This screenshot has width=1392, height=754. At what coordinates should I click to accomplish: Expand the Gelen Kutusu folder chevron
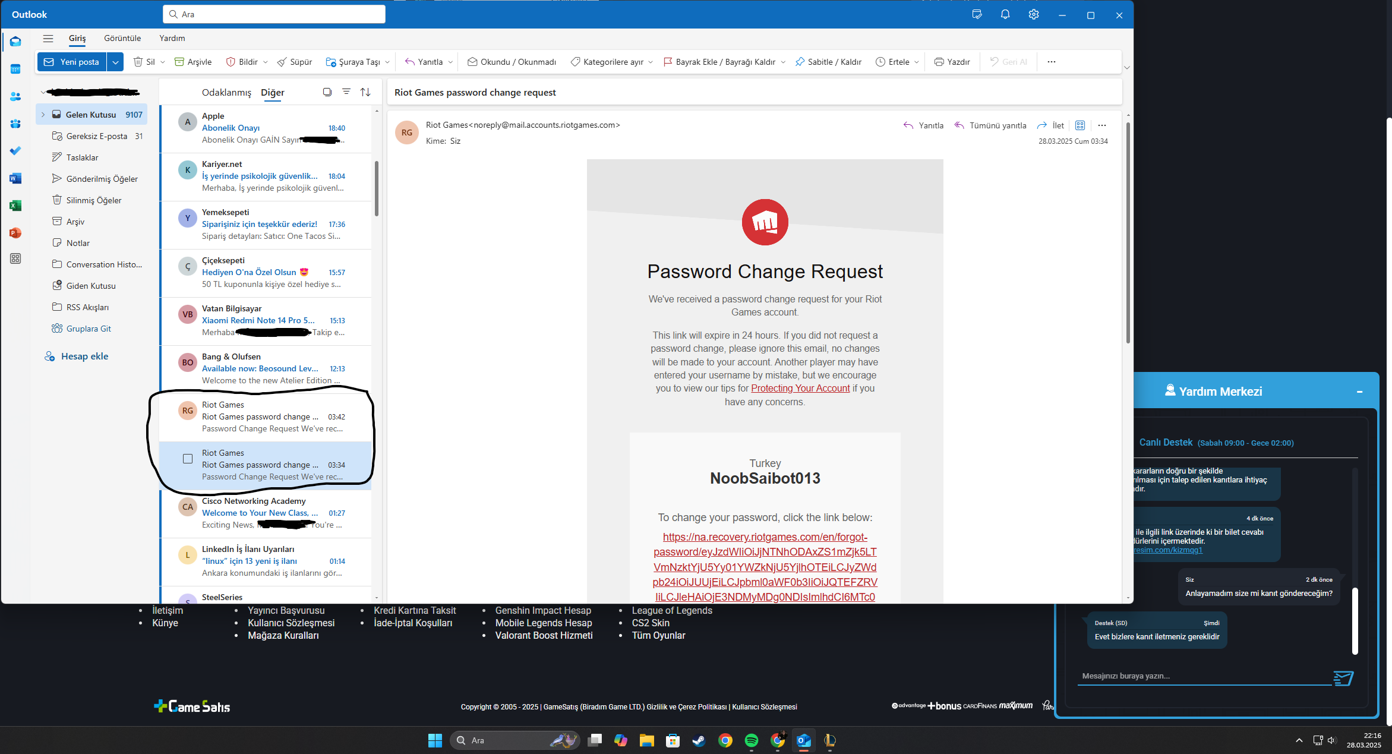[43, 115]
